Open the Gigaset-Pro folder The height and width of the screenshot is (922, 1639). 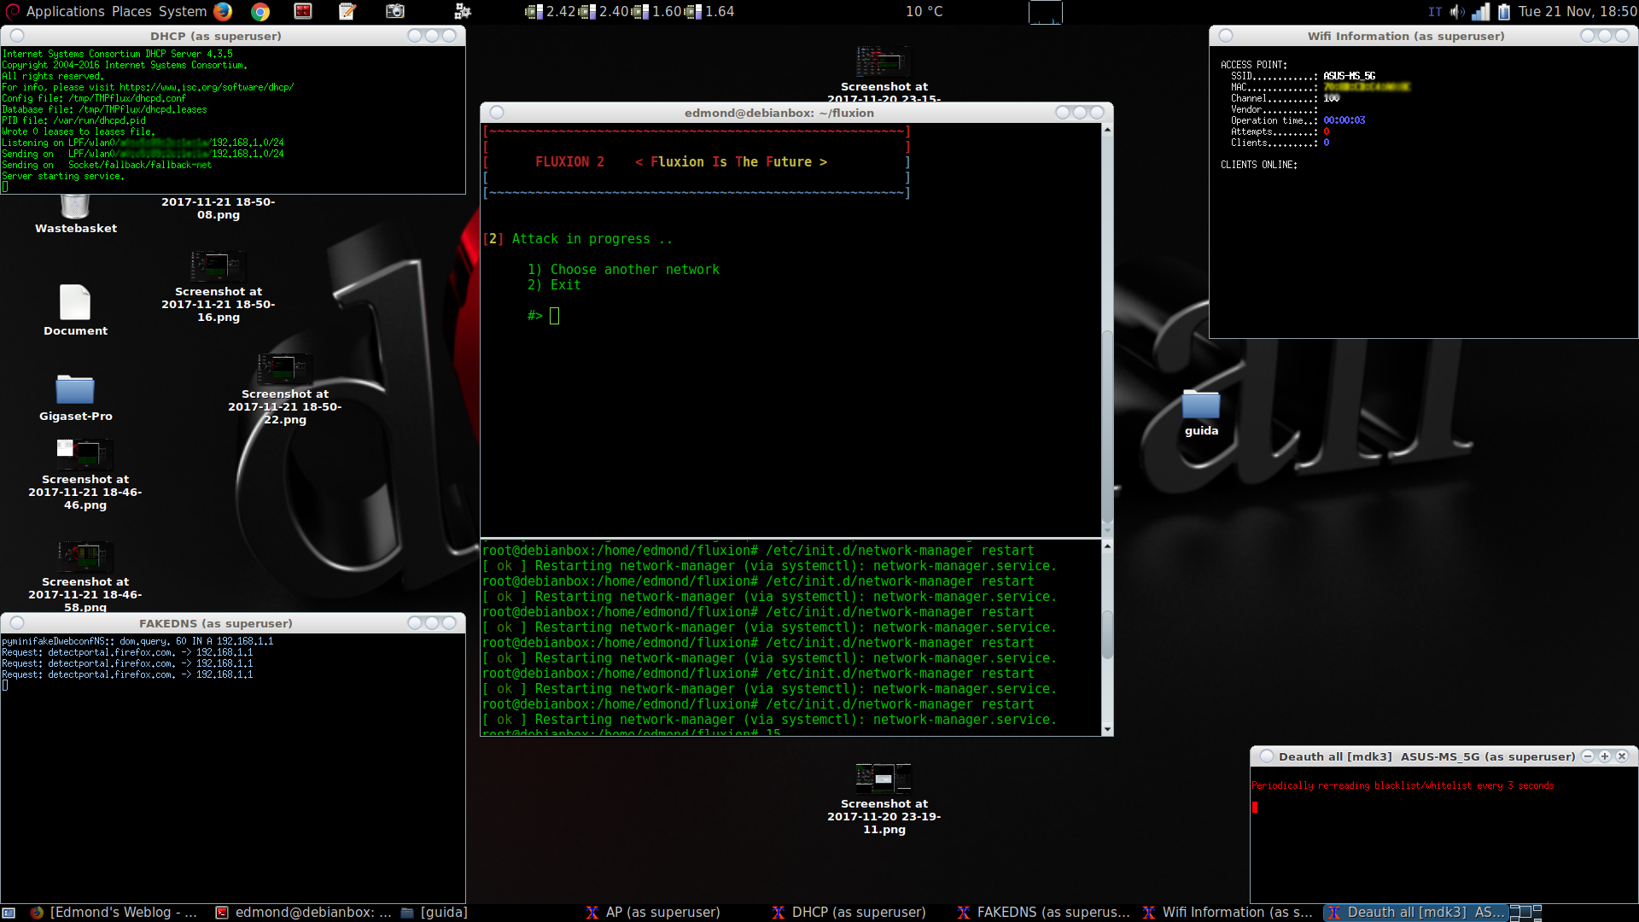[75, 390]
